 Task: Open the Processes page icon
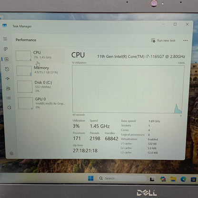click(6, 49)
